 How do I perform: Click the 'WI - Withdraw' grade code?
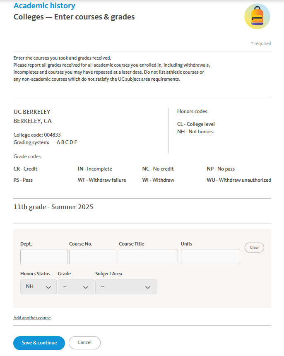click(x=158, y=180)
